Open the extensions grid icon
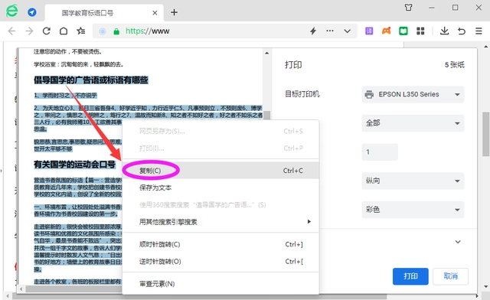 [x=420, y=31]
